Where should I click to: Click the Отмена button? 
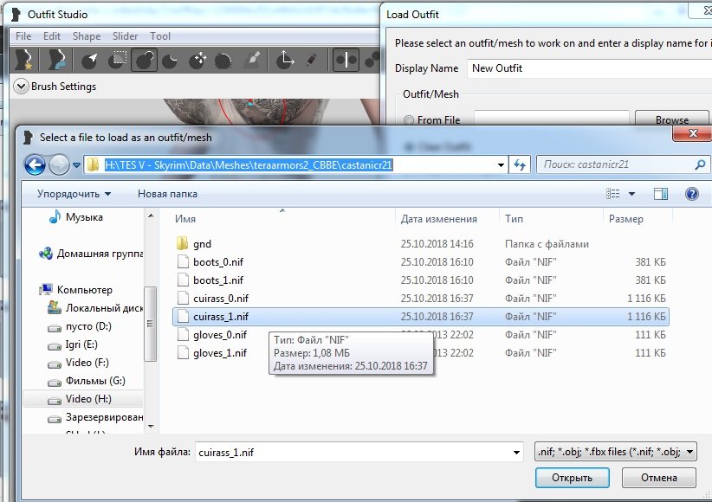(x=658, y=477)
